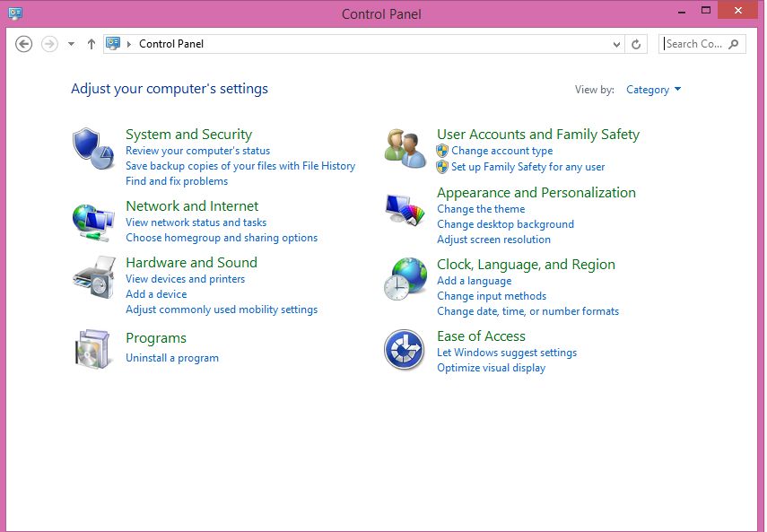
Task: Click View network status and tasks
Action: (x=196, y=222)
